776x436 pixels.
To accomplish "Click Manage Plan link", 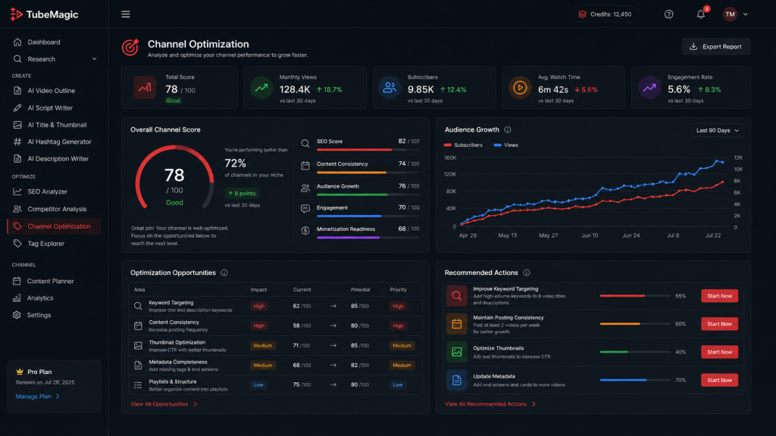I will (38, 397).
